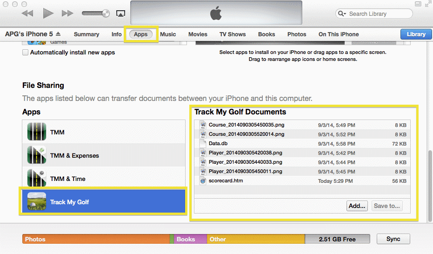
Task: Click the TMM & Expenses label
Action: pyautogui.click(x=74, y=155)
